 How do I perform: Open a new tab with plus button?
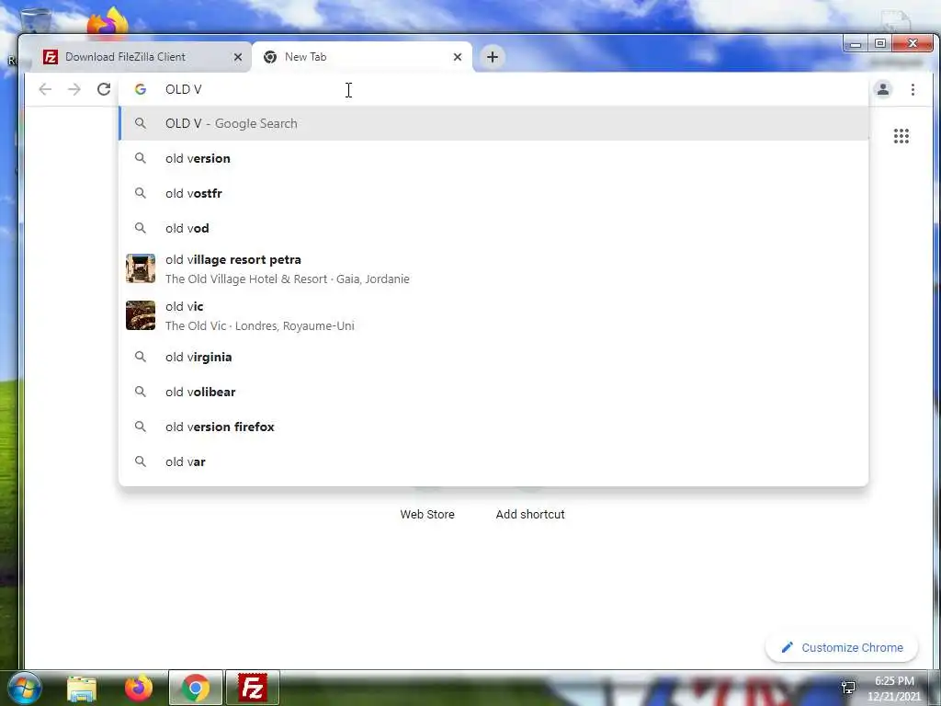tap(493, 57)
